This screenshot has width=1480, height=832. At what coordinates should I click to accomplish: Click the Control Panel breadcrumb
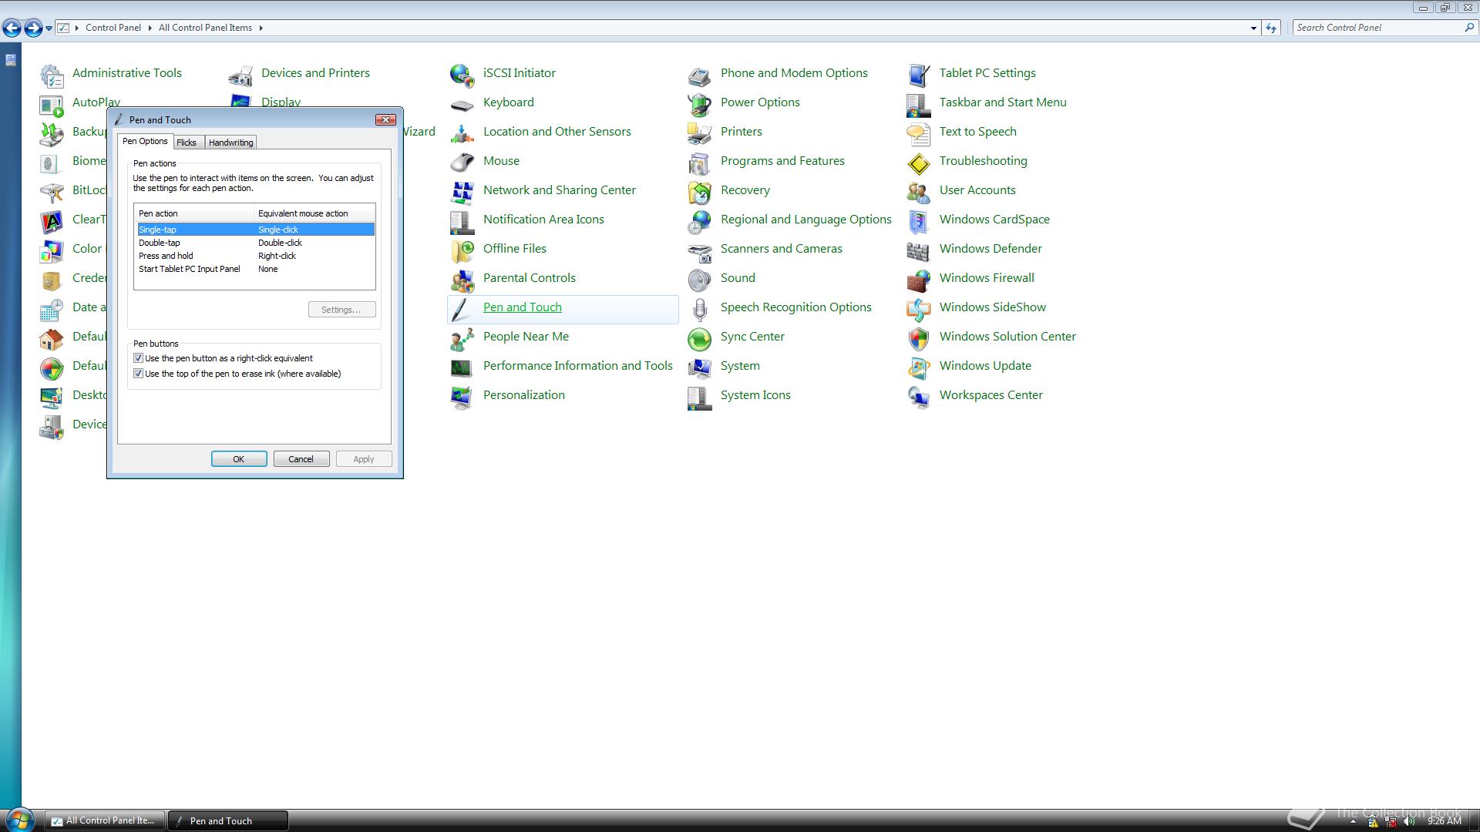point(113,28)
